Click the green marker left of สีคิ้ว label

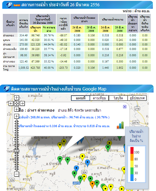click(60, 160)
